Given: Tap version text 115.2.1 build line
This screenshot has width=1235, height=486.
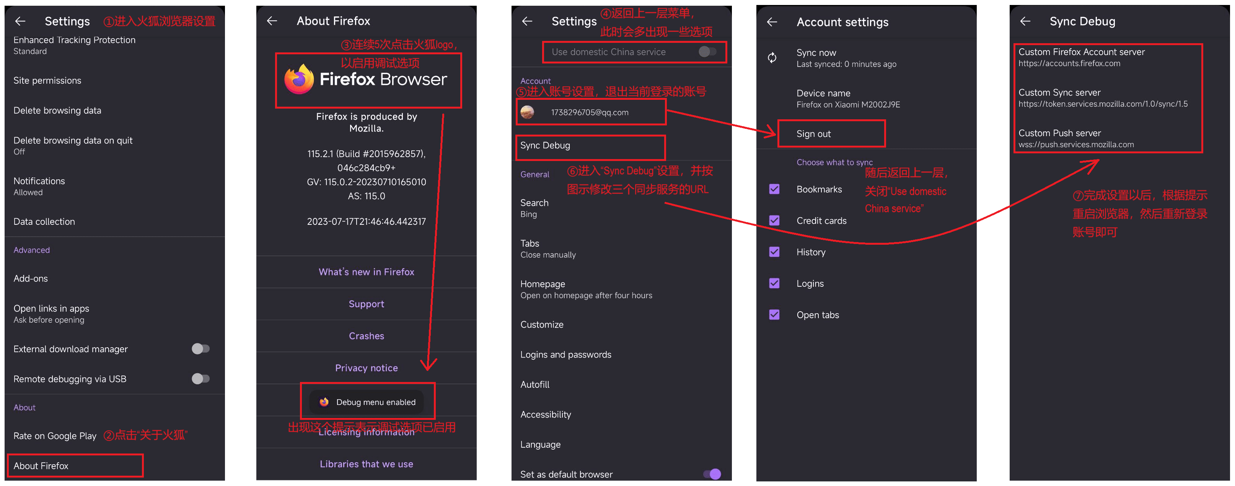Looking at the screenshot, I should pos(366,154).
